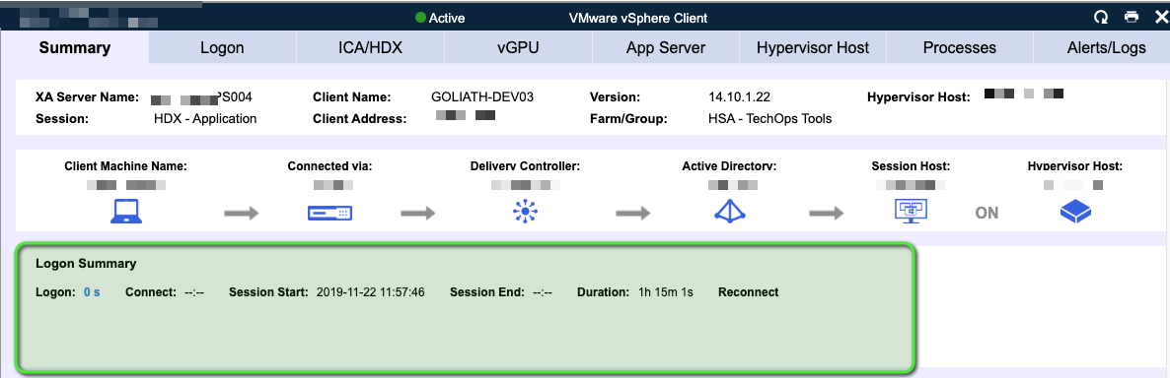The image size is (1170, 378).
Task: Click the printer icon in the title bar
Action: [x=1132, y=17]
